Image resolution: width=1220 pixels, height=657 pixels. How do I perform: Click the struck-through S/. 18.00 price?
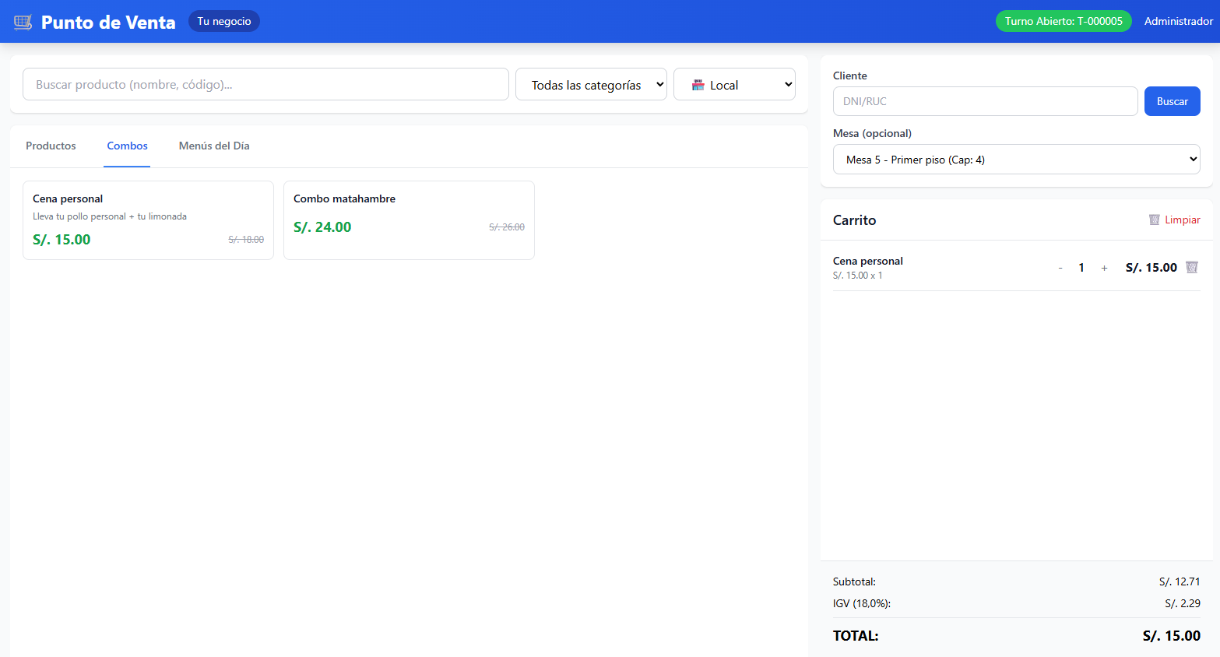[246, 240]
